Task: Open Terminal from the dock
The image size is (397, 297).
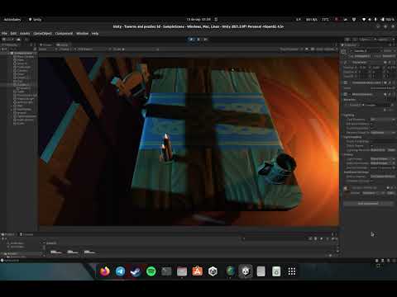Action: click(x=166, y=271)
